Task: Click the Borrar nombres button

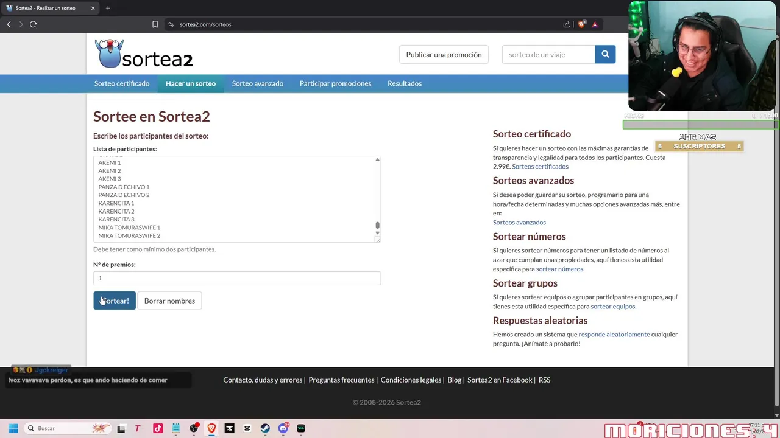Action: pos(169,301)
